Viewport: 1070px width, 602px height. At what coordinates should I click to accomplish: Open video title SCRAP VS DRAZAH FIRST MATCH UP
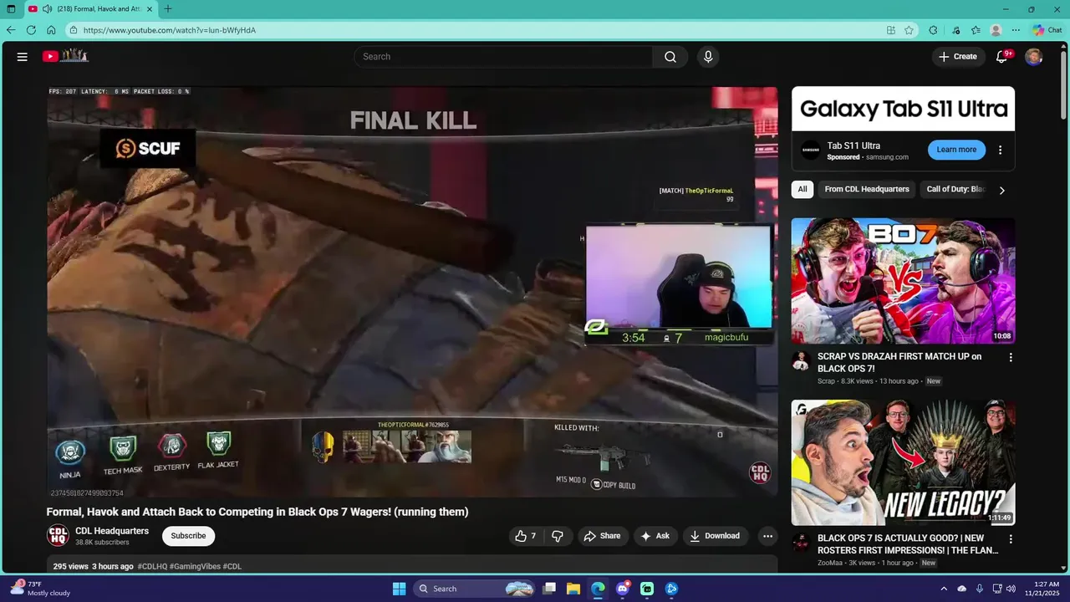pyautogui.click(x=899, y=362)
